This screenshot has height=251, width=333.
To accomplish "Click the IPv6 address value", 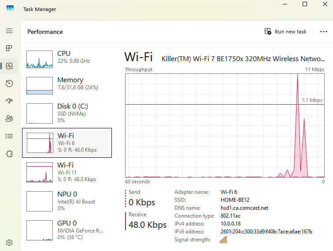I will [266, 232].
